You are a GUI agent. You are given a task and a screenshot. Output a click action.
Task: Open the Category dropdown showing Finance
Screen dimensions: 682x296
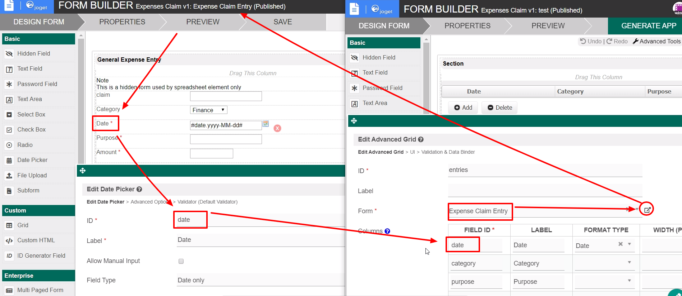pyautogui.click(x=208, y=110)
